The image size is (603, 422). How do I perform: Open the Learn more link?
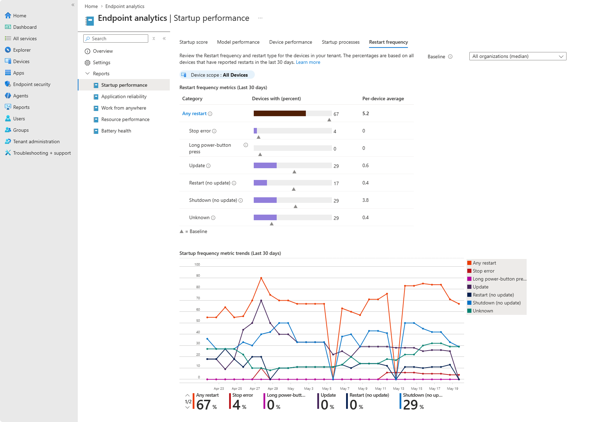click(308, 62)
